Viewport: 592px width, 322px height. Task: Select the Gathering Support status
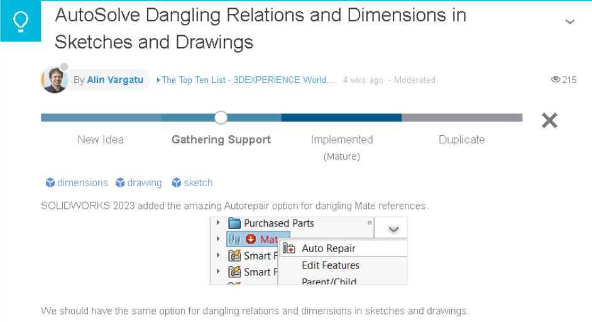tap(221, 140)
